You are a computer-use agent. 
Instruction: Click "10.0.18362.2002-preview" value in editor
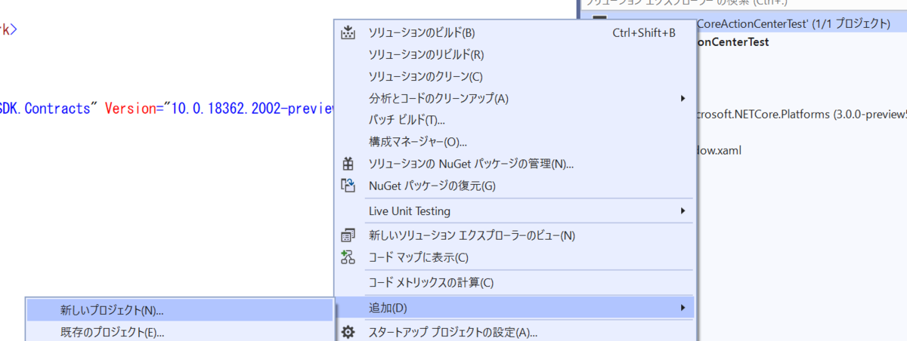point(252,108)
